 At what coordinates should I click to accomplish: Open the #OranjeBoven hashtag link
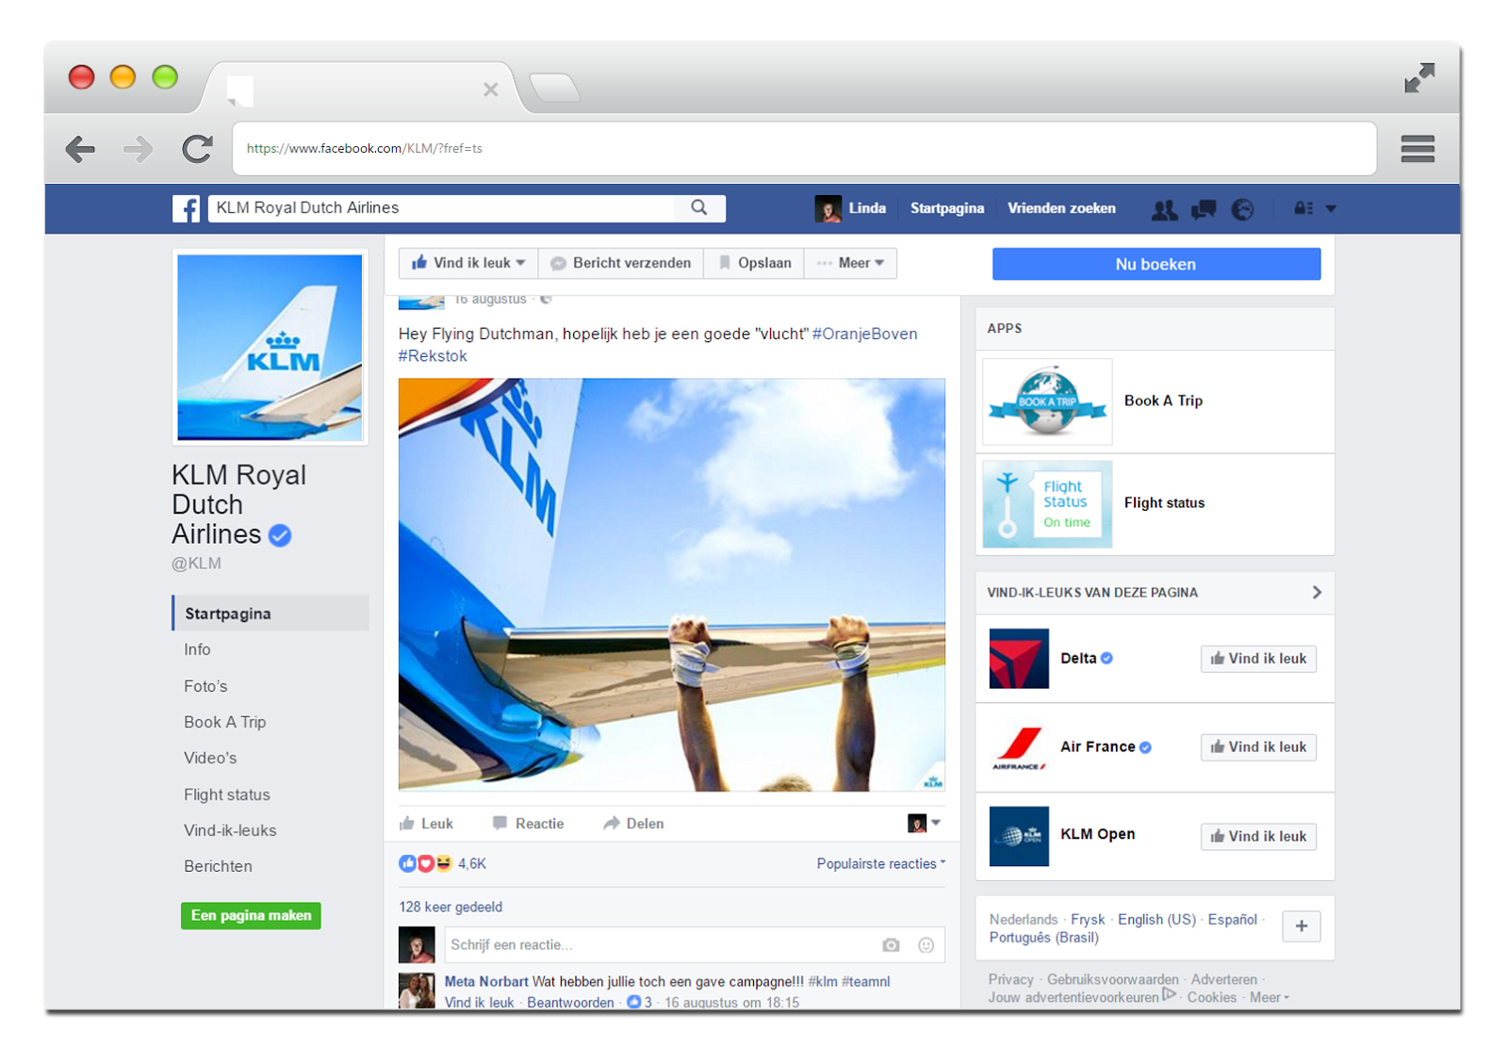click(864, 334)
